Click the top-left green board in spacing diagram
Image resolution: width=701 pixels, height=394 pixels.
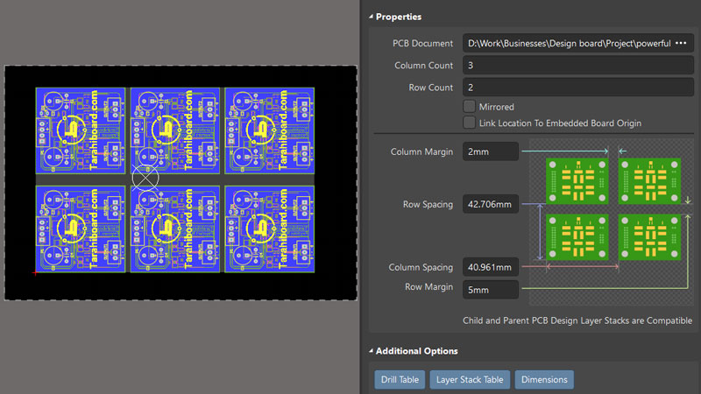coord(577,180)
